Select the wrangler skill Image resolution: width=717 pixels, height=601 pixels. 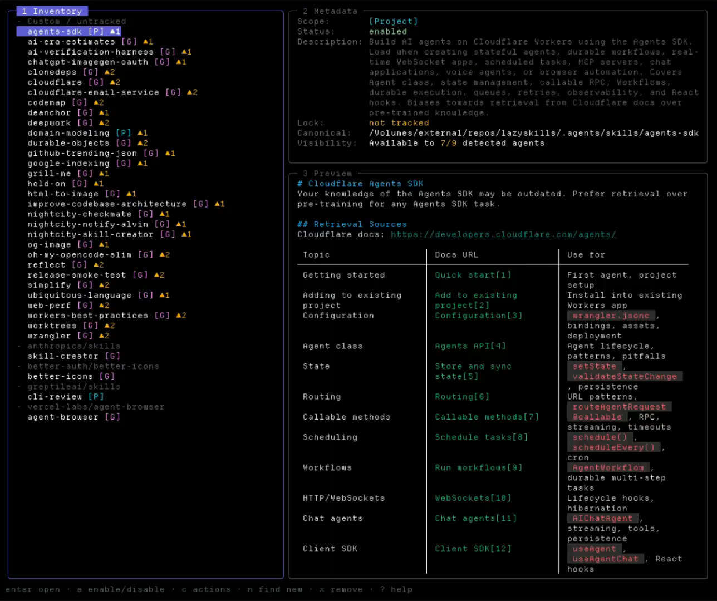(x=68, y=336)
